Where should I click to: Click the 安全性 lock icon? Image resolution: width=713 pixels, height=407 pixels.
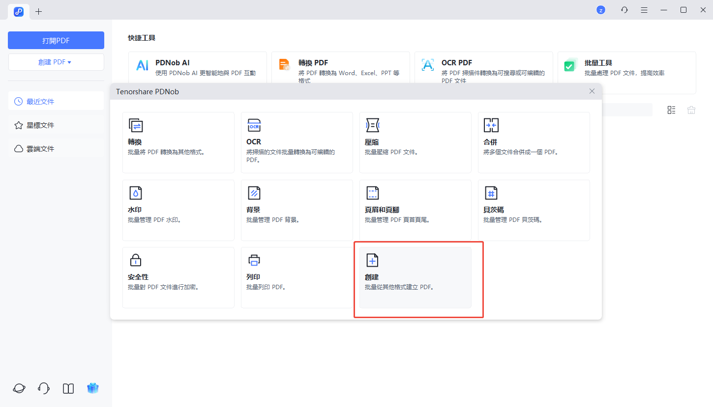click(x=135, y=260)
